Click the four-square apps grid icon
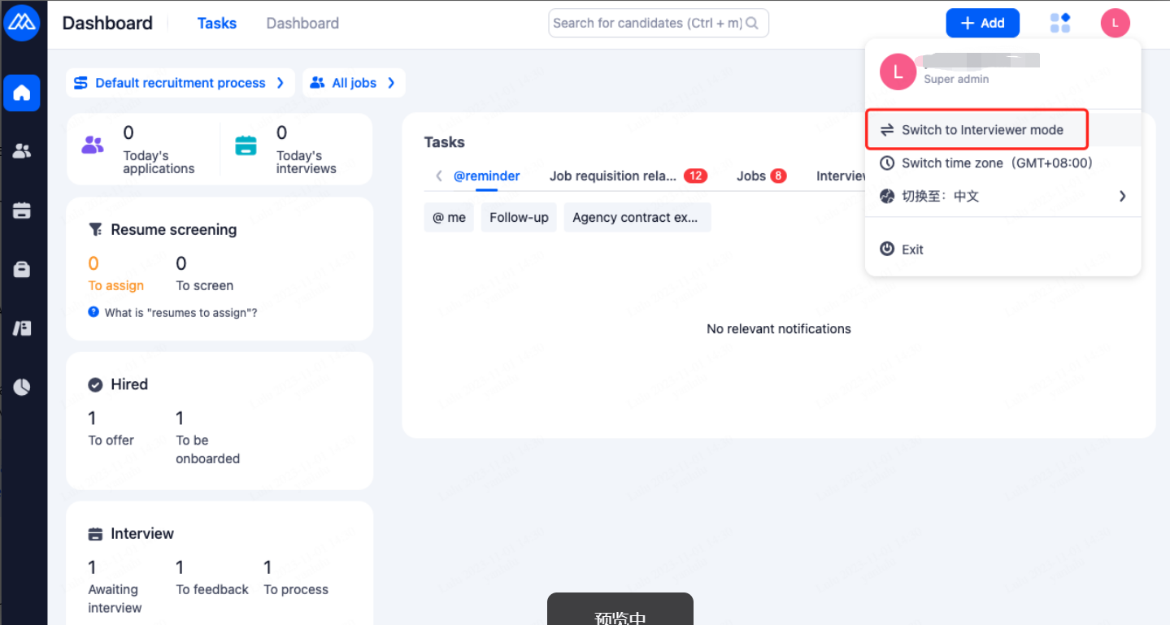Viewport: 1170px width, 625px height. [1060, 23]
